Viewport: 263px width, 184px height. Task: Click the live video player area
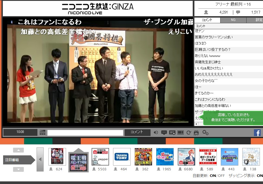click(97, 72)
